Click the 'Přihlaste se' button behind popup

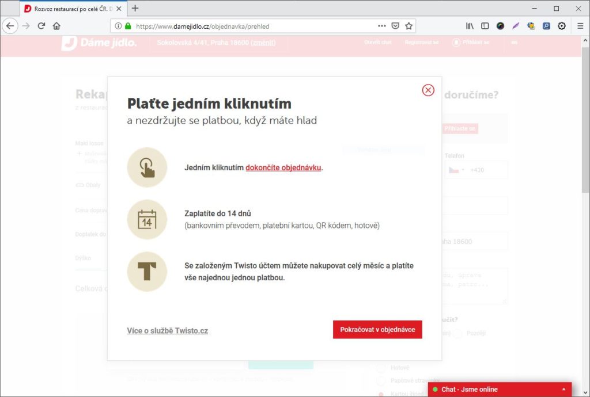460,129
